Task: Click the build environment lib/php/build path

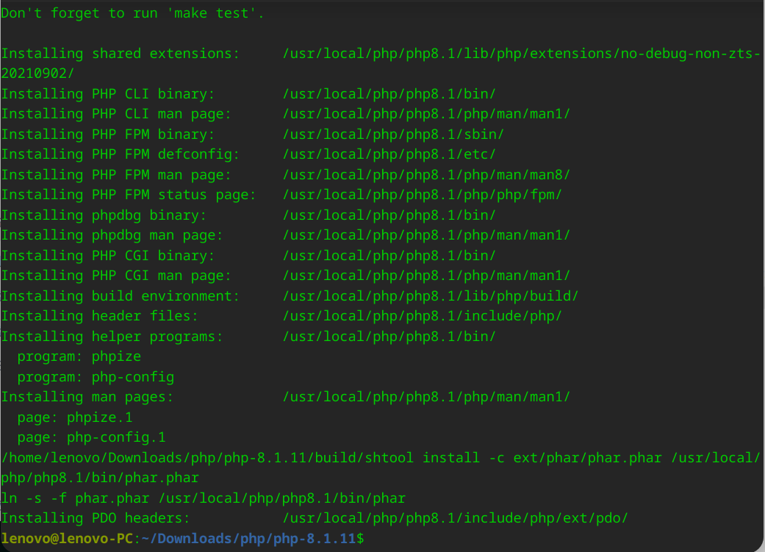Action: (431, 295)
